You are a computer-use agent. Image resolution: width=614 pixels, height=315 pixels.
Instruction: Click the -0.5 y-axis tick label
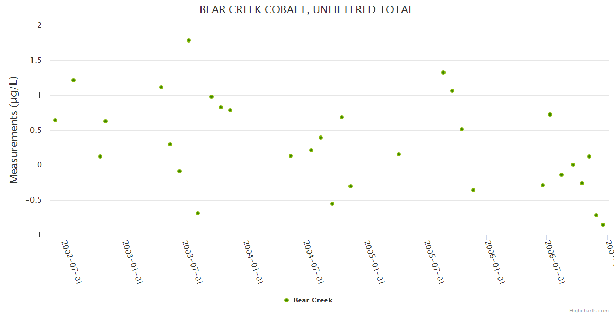(x=33, y=200)
